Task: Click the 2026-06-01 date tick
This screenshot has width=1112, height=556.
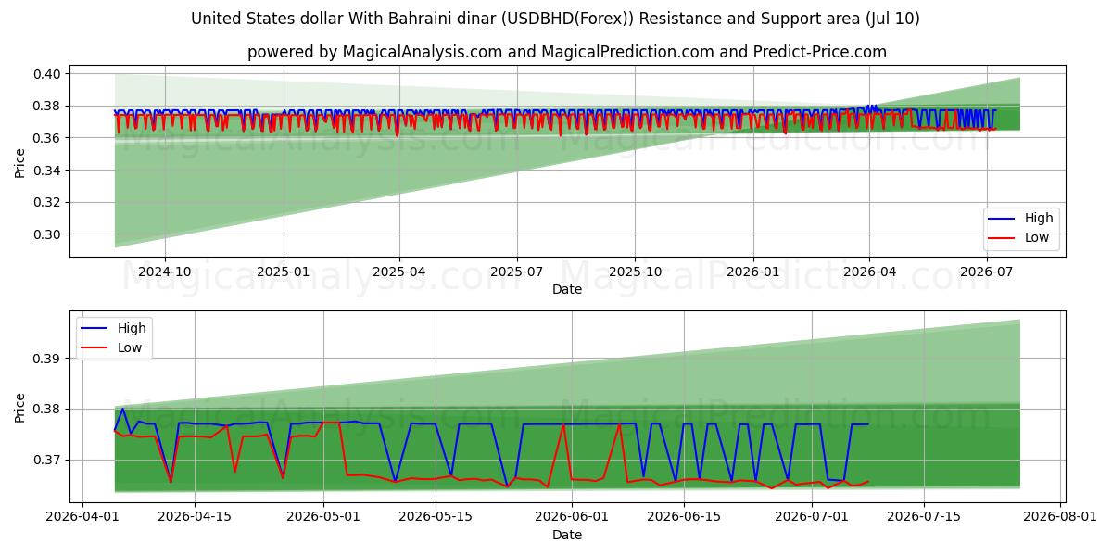Action: pyautogui.click(x=572, y=517)
